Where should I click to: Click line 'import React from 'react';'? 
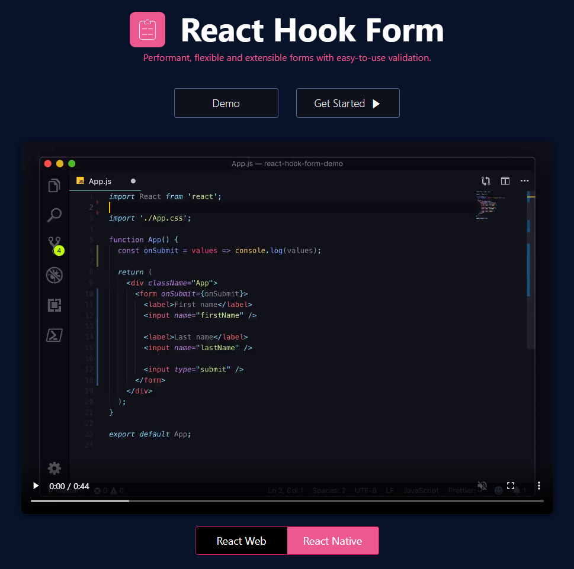click(x=165, y=196)
